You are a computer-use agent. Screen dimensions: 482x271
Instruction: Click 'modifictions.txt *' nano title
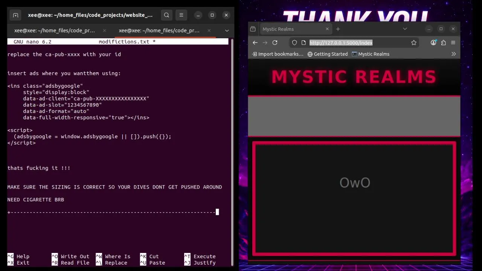(x=127, y=42)
